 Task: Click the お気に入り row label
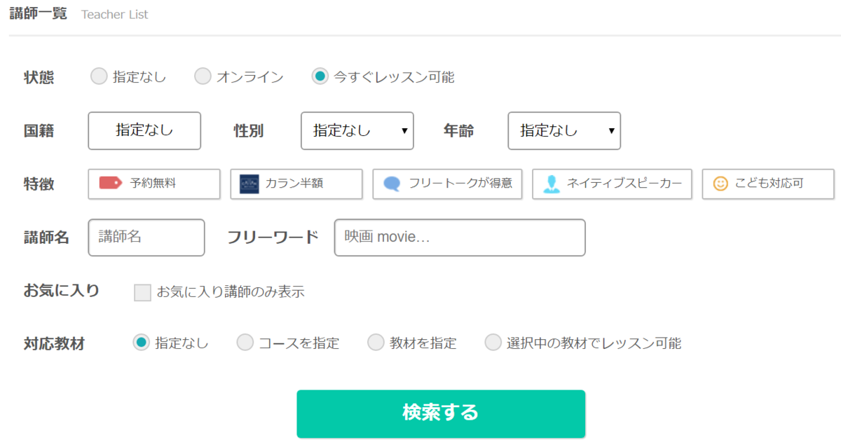[62, 291]
